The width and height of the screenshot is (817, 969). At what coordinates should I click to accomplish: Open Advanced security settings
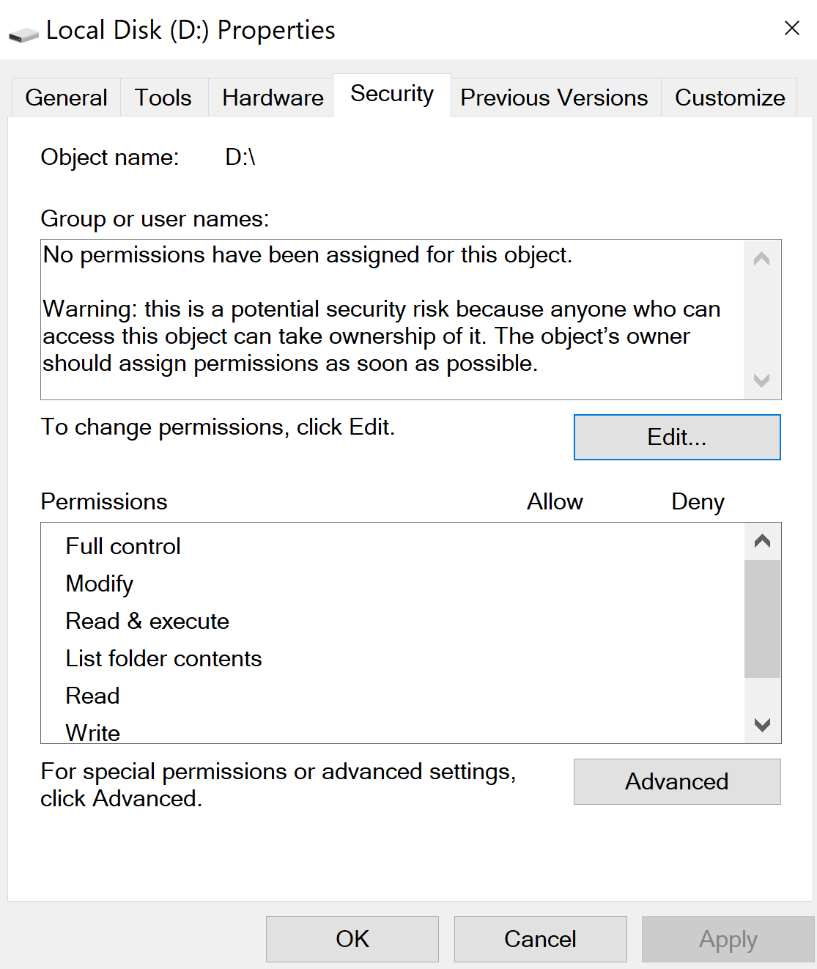pyautogui.click(x=676, y=781)
